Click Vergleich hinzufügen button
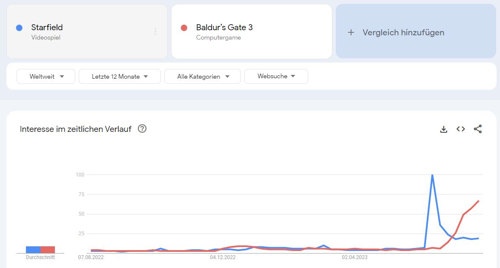Viewport: 500px width, 268px height. coord(403,32)
